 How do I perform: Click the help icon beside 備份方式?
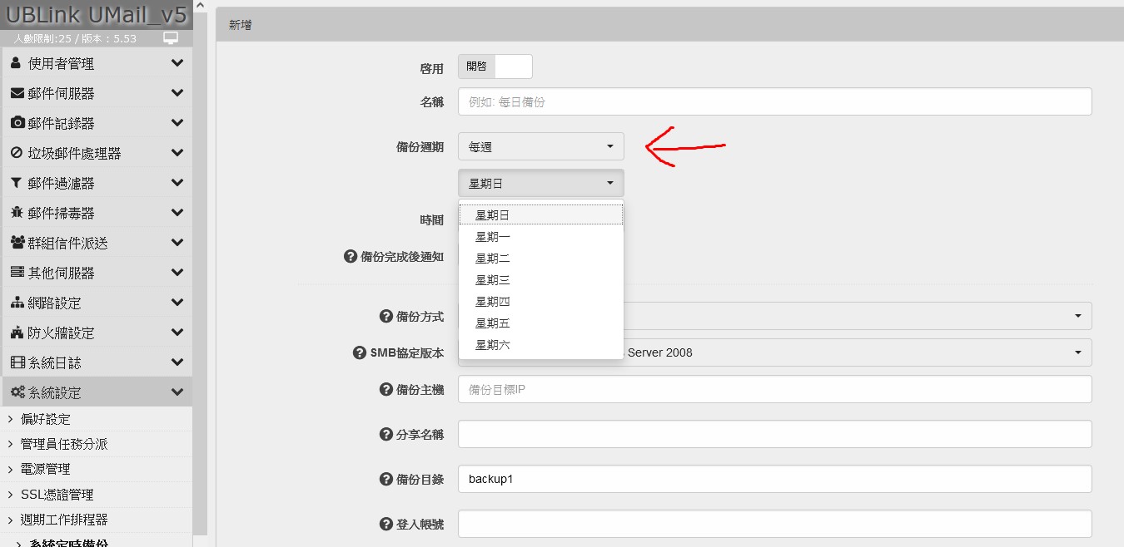pyautogui.click(x=385, y=317)
